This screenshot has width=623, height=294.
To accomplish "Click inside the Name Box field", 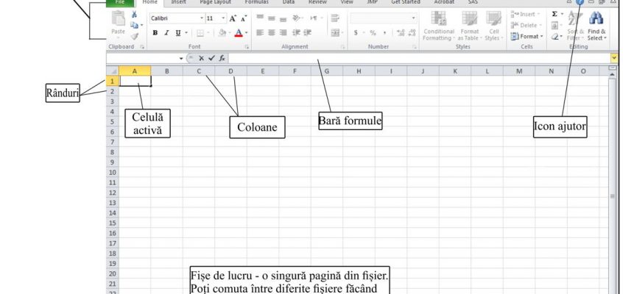I will click(x=142, y=58).
